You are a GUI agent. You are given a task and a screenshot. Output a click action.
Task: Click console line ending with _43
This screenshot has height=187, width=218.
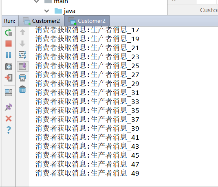87,146
